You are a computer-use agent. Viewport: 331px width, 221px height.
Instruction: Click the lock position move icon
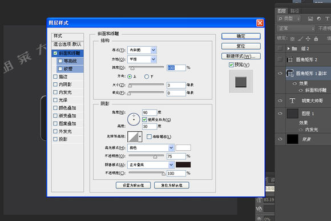coord(308,39)
